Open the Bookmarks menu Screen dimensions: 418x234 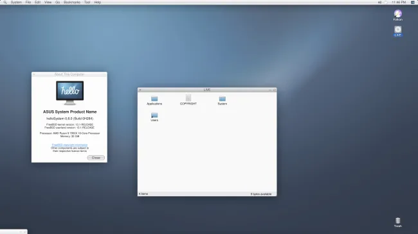pyautogui.click(x=72, y=2)
